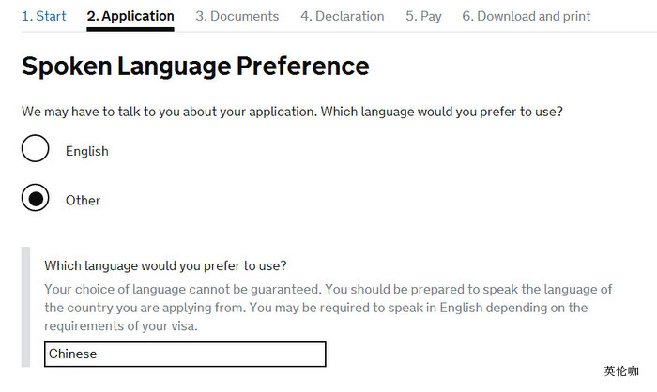The image size is (657, 392).
Task: Jump to the 5. Pay step
Action: pos(423,16)
